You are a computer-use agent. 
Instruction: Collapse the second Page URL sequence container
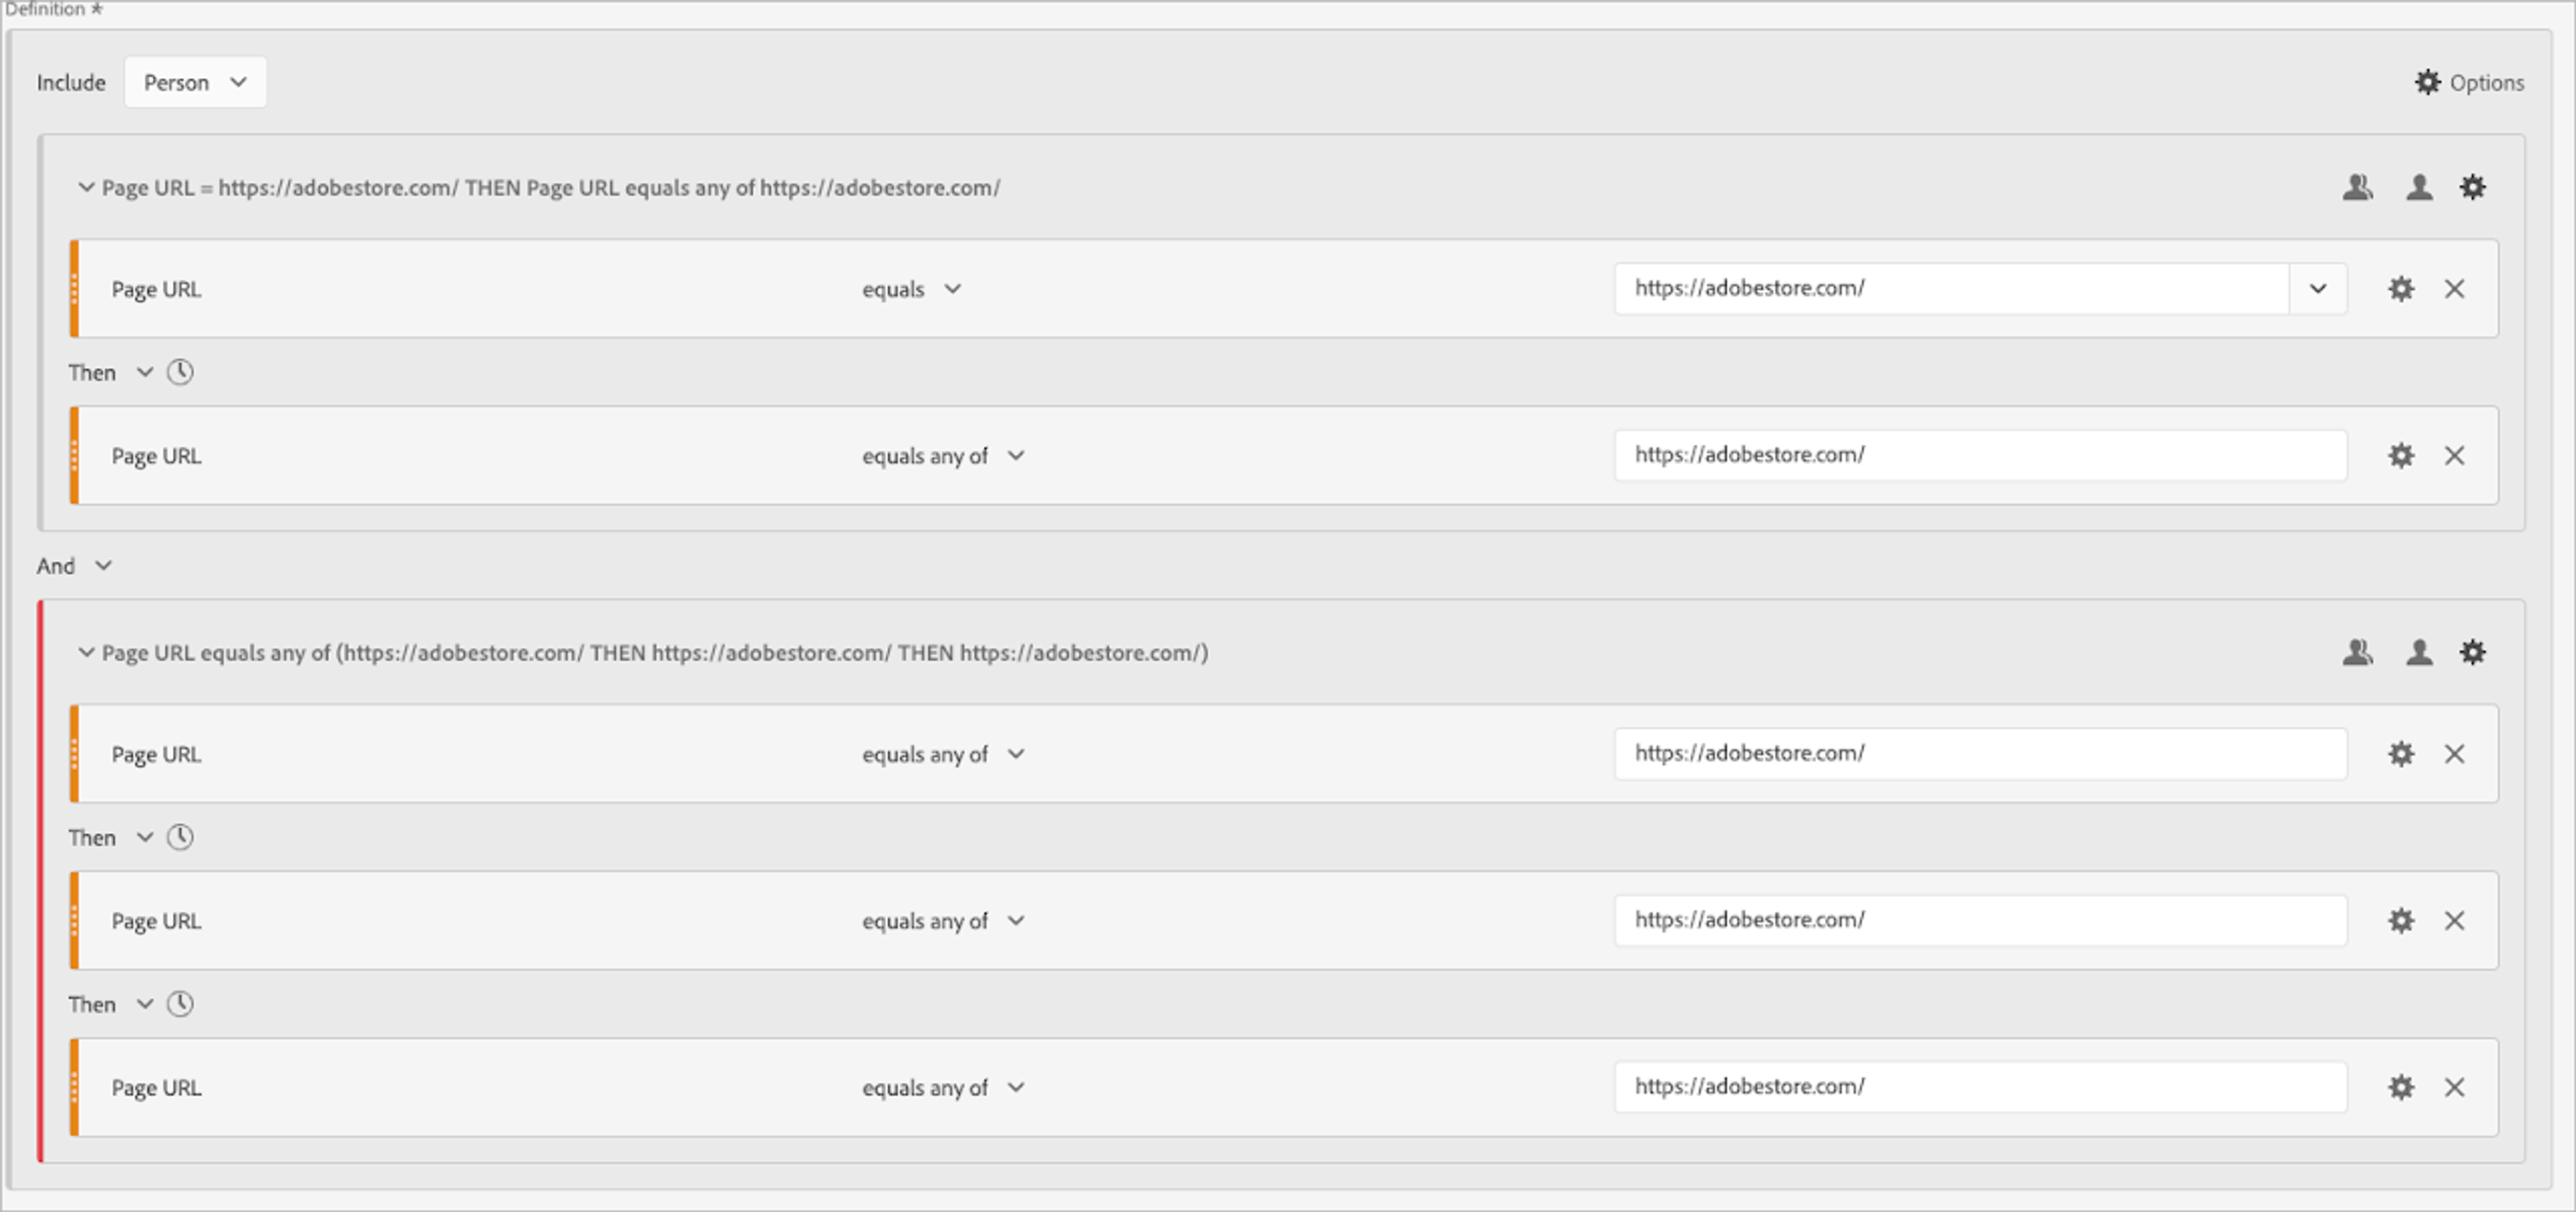pos(86,652)
